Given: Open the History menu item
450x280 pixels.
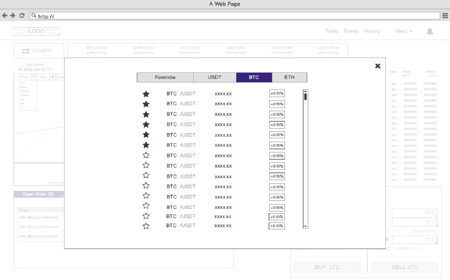Looking at the screenshot, I should point(372,31).
